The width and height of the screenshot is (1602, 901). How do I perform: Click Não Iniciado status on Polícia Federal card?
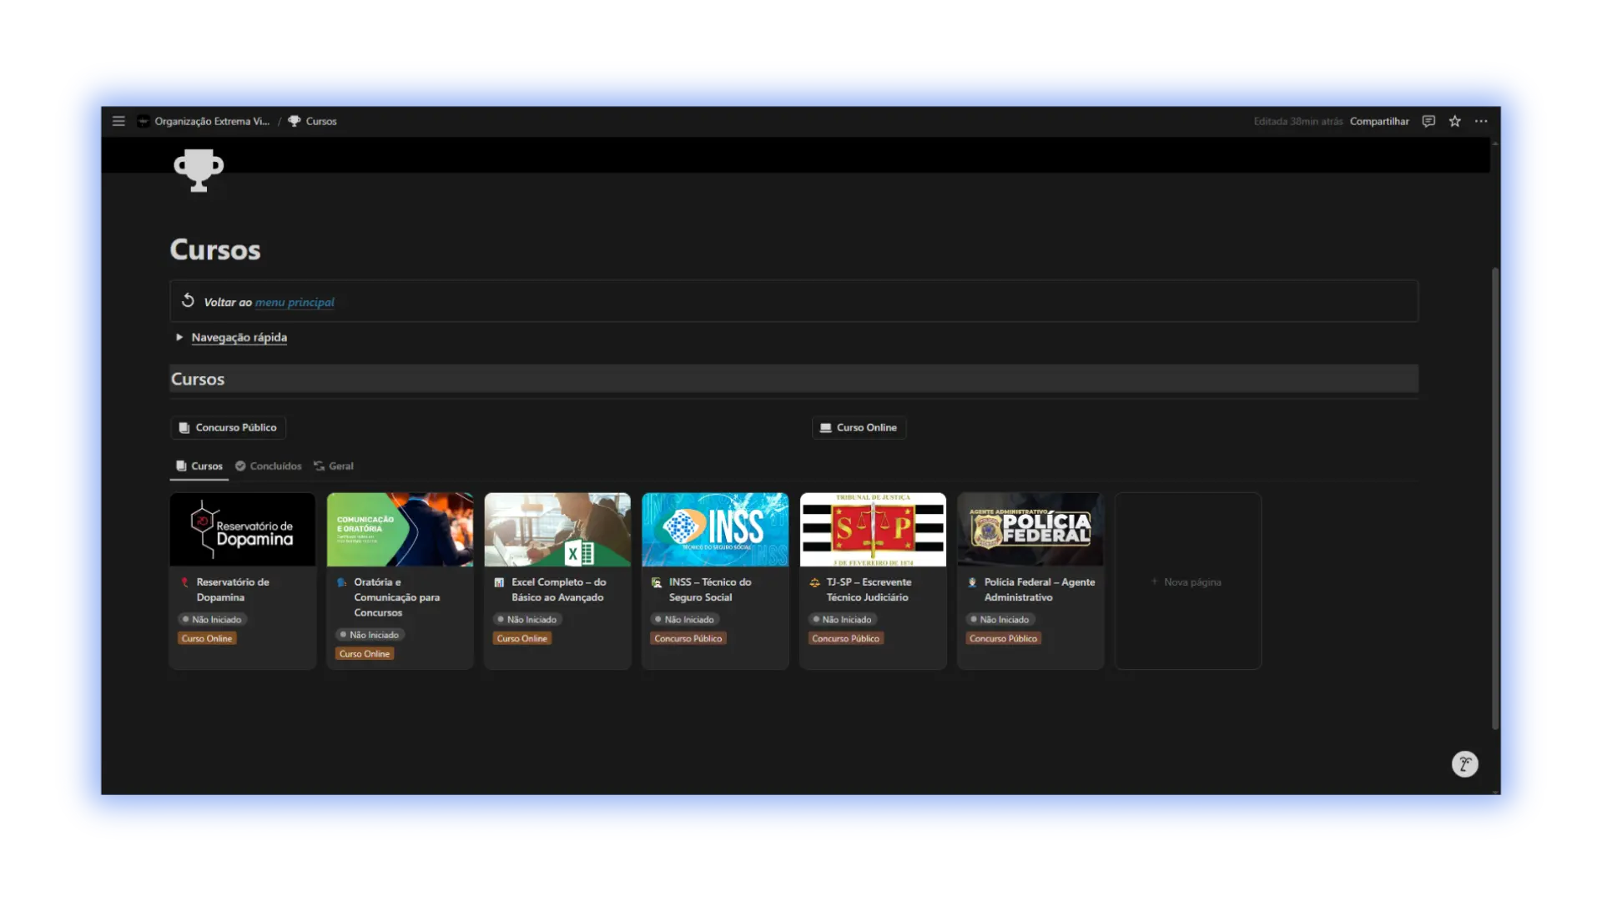tap(1000, 619)
